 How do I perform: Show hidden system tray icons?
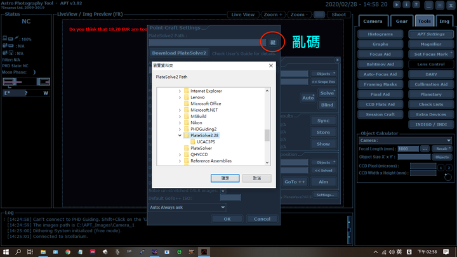(376, 252)
